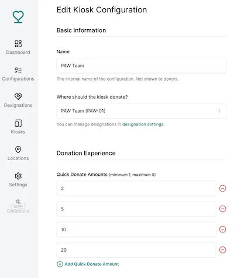Open the 'Where should the kiosk donate' dropdown

(142, 111)
